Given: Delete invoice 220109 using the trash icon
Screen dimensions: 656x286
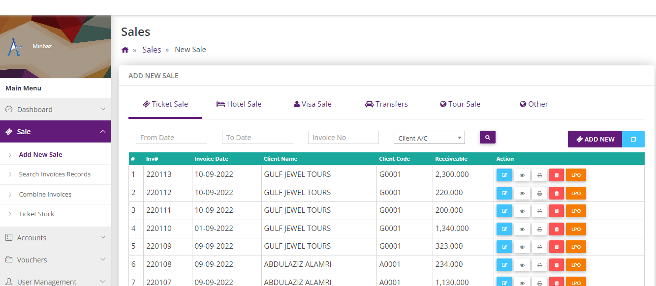Looking at the screenshot, I should click(x=557, y=247).
